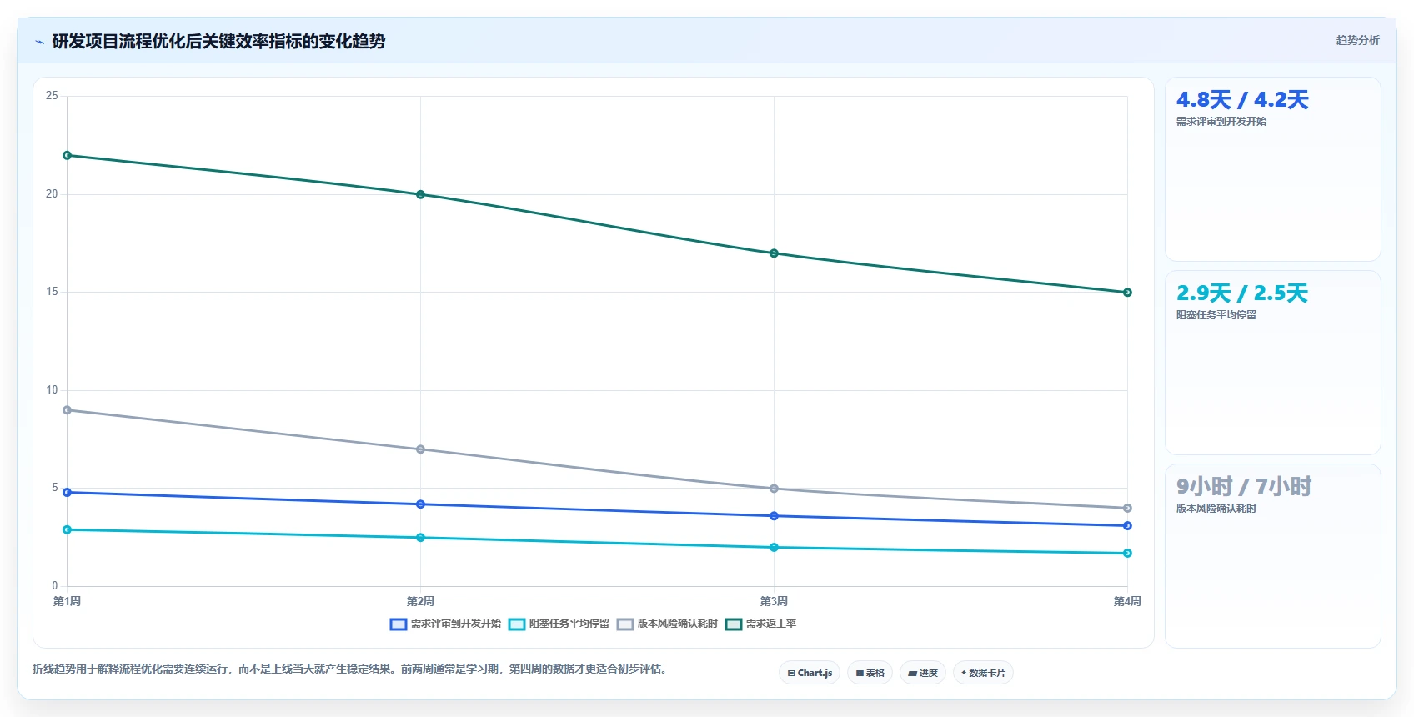The width and height of the screenshot is (1414, 717).
Task: Click the 表格 table chip icon
Action: point(860,673)
